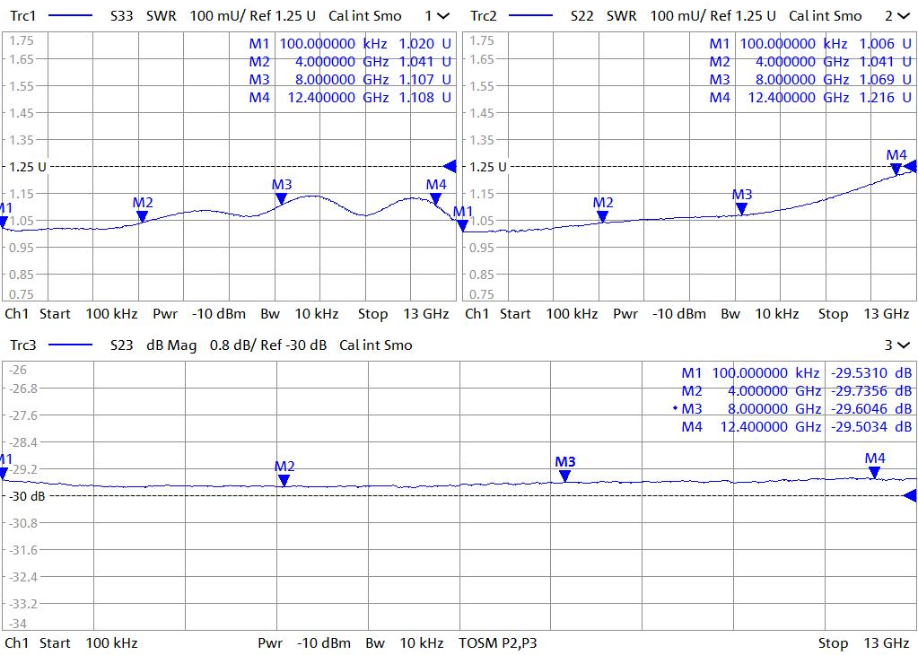Select the M4 marker on the S23 trace
This screenshot has width=918, height=655.
point(874,472)
